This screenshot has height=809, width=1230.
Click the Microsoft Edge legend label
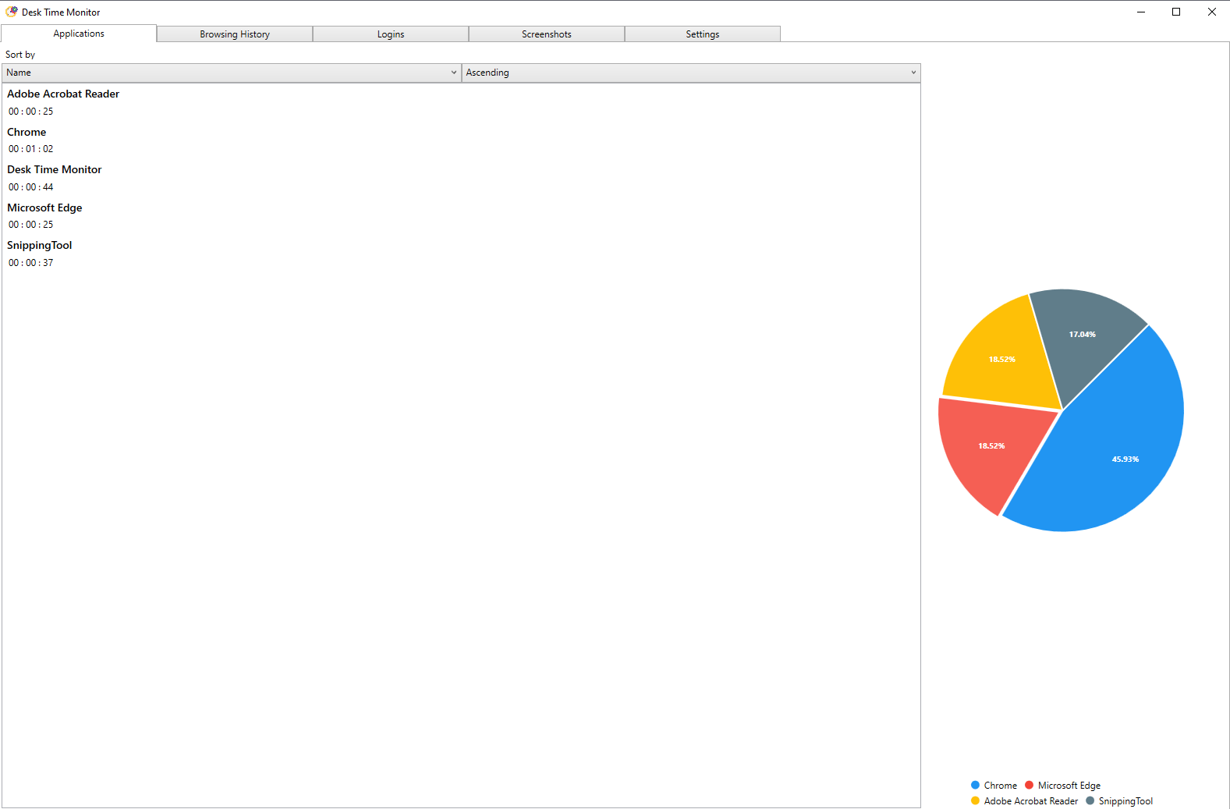click(1069, 786)
